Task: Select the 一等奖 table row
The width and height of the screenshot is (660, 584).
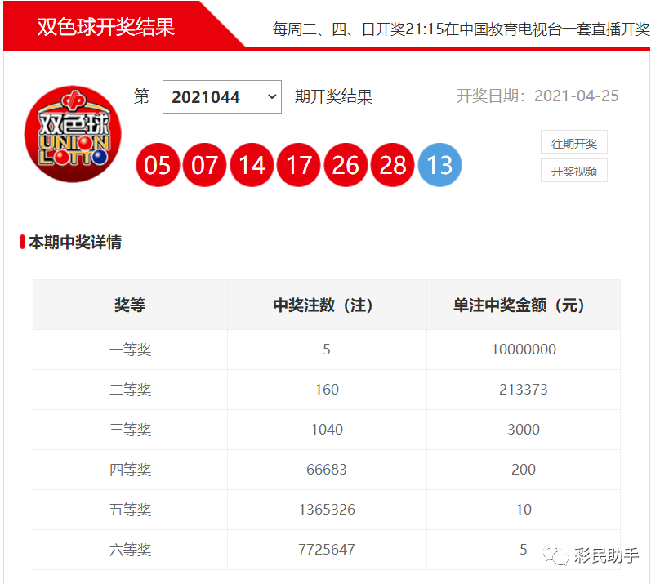Action: tap(327, 350)
